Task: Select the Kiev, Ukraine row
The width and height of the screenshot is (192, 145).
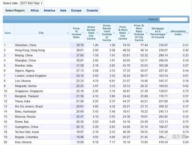Action: 96,142
